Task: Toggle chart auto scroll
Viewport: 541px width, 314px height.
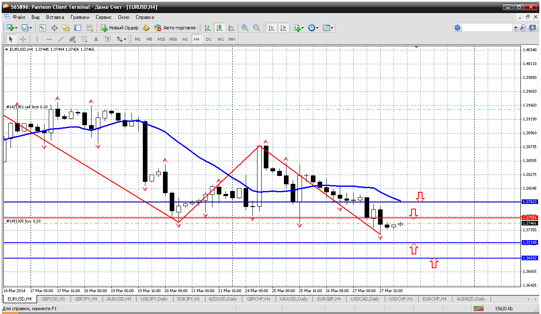Action: 271,28
